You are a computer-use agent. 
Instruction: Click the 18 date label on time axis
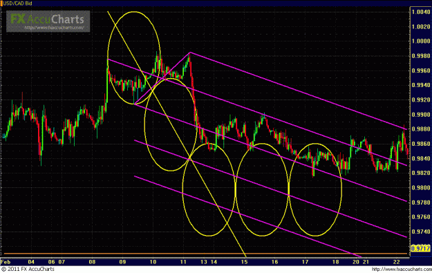tap(335, 262)
